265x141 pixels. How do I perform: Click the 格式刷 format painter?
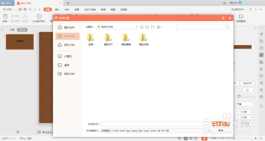(x=25, y=18)
